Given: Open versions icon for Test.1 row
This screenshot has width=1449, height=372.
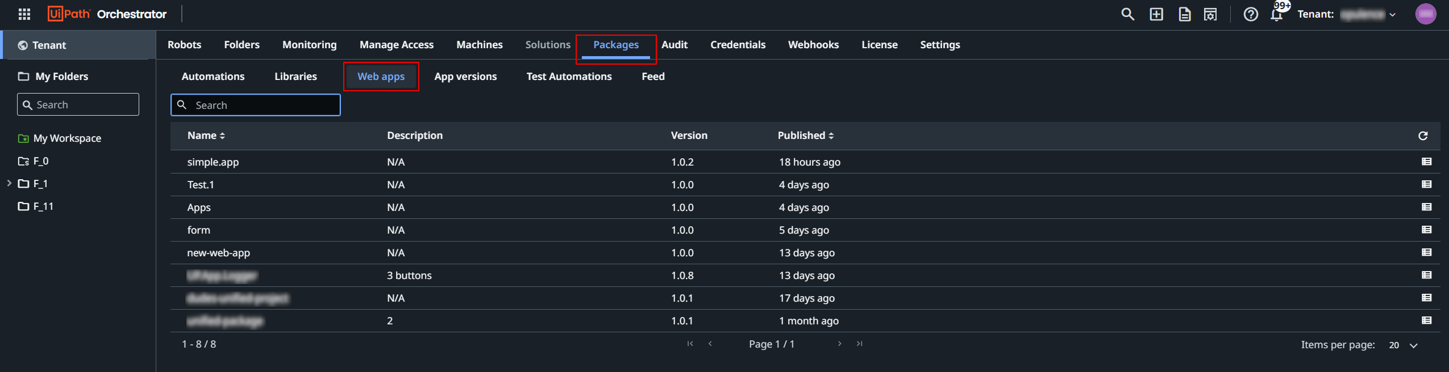Looking at the screenshot, I should click(x=1426, y=184).
